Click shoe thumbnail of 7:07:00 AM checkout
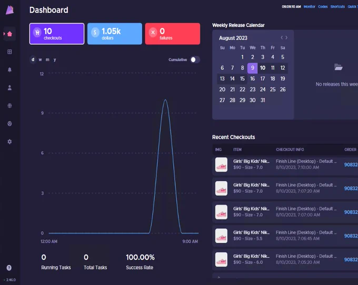 pyautogui.click(x=221, y=212)
